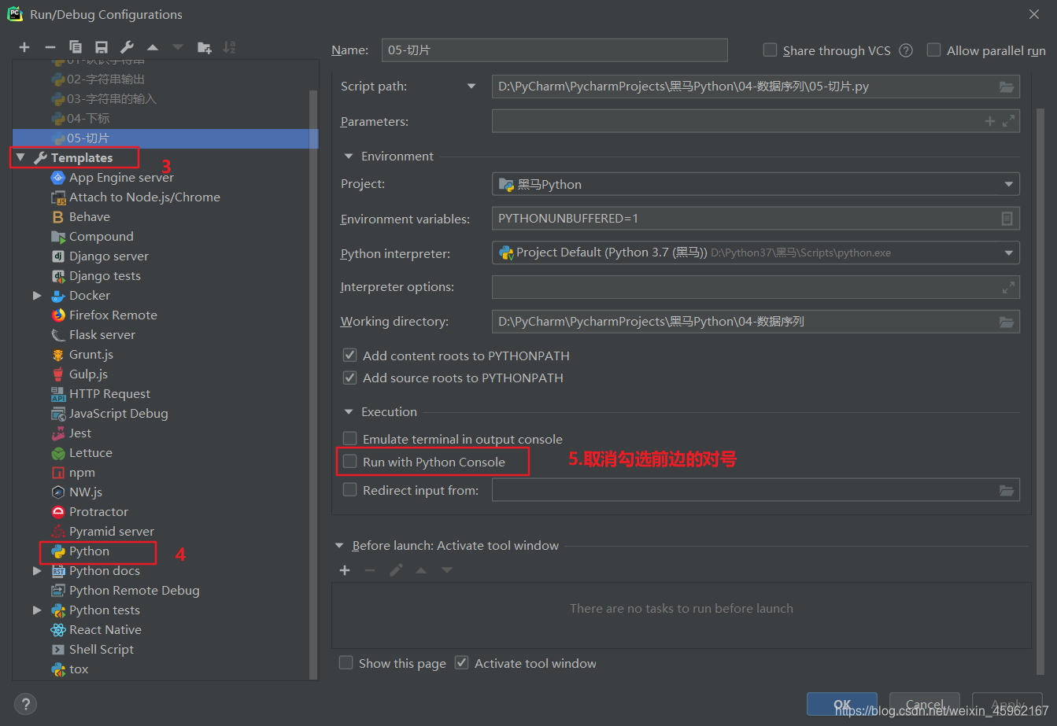The width and height of the screenshot is (1057, 726).
Task: Check the Show this page option
Action: pyautogui.click(x=346, y=663)
